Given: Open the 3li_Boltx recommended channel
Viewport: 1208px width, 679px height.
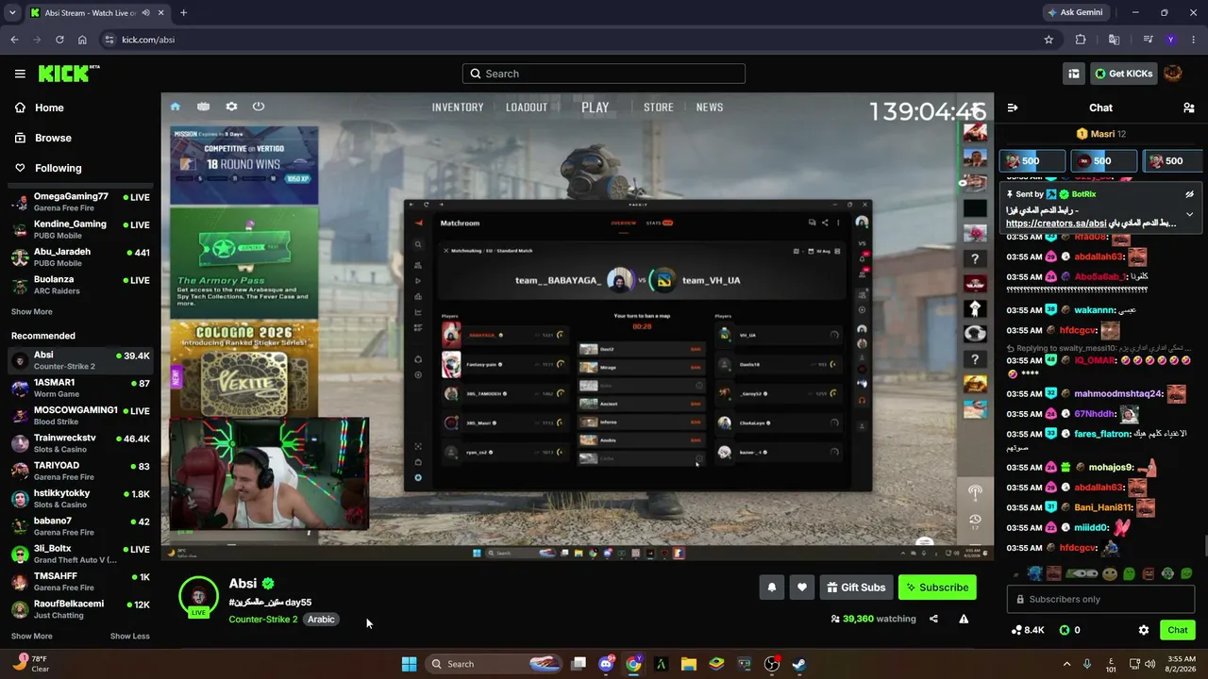Looking at the screenshot, I should click(80, 555).
